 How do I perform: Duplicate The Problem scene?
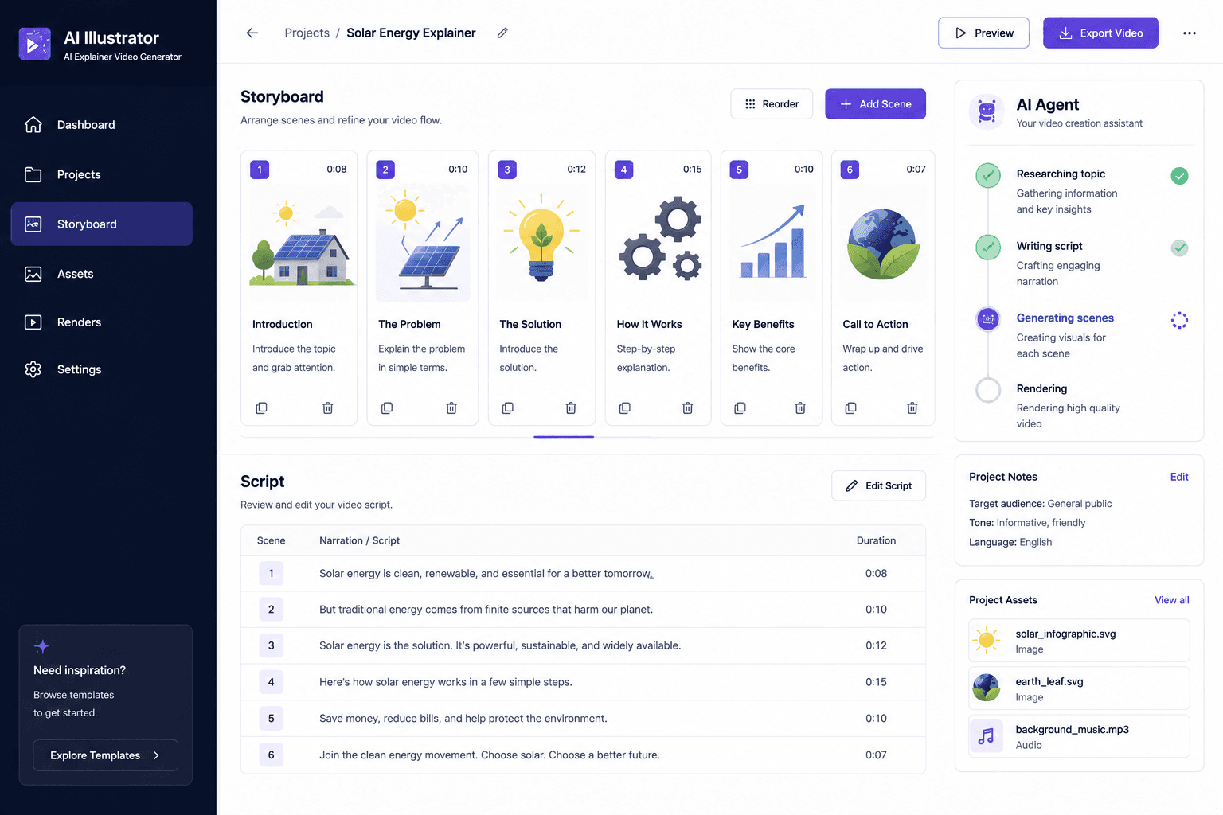[x=387, y=408]
